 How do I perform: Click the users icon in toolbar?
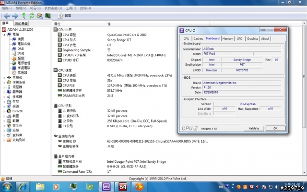point(40,16)
